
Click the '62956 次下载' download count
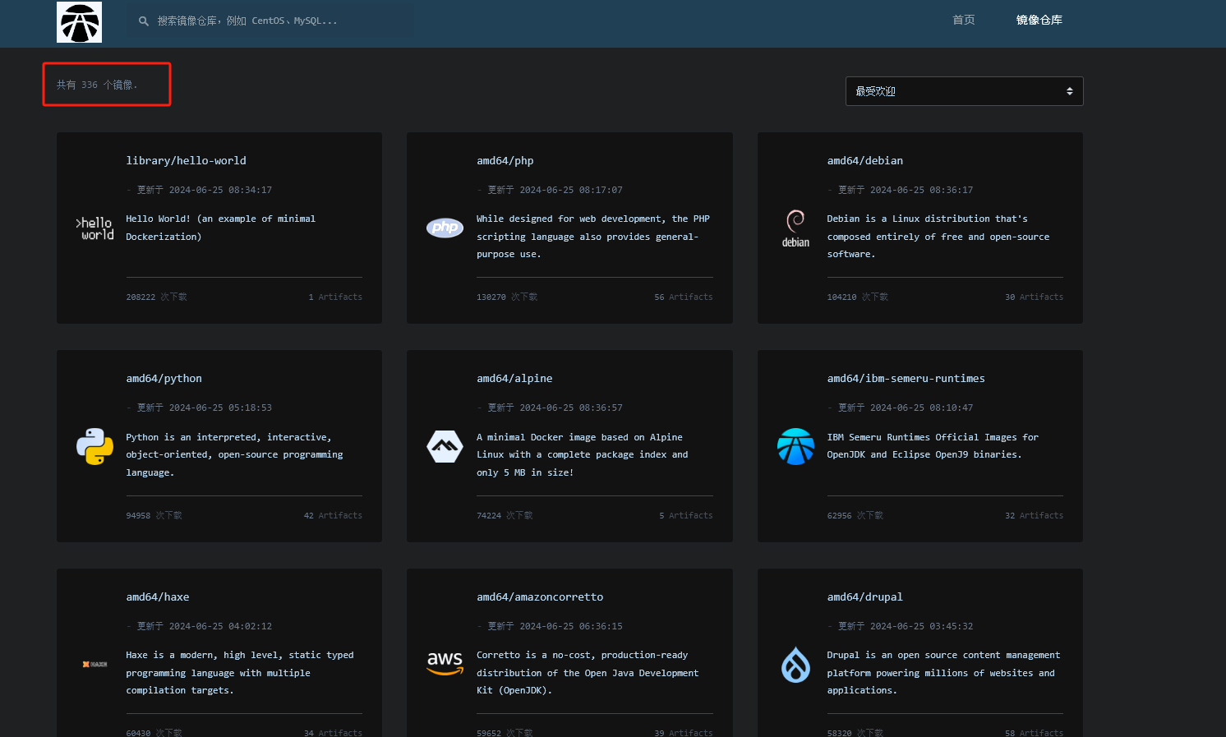[855, 516]
